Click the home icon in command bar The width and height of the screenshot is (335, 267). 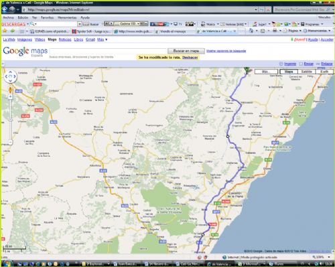pos(251,31)
